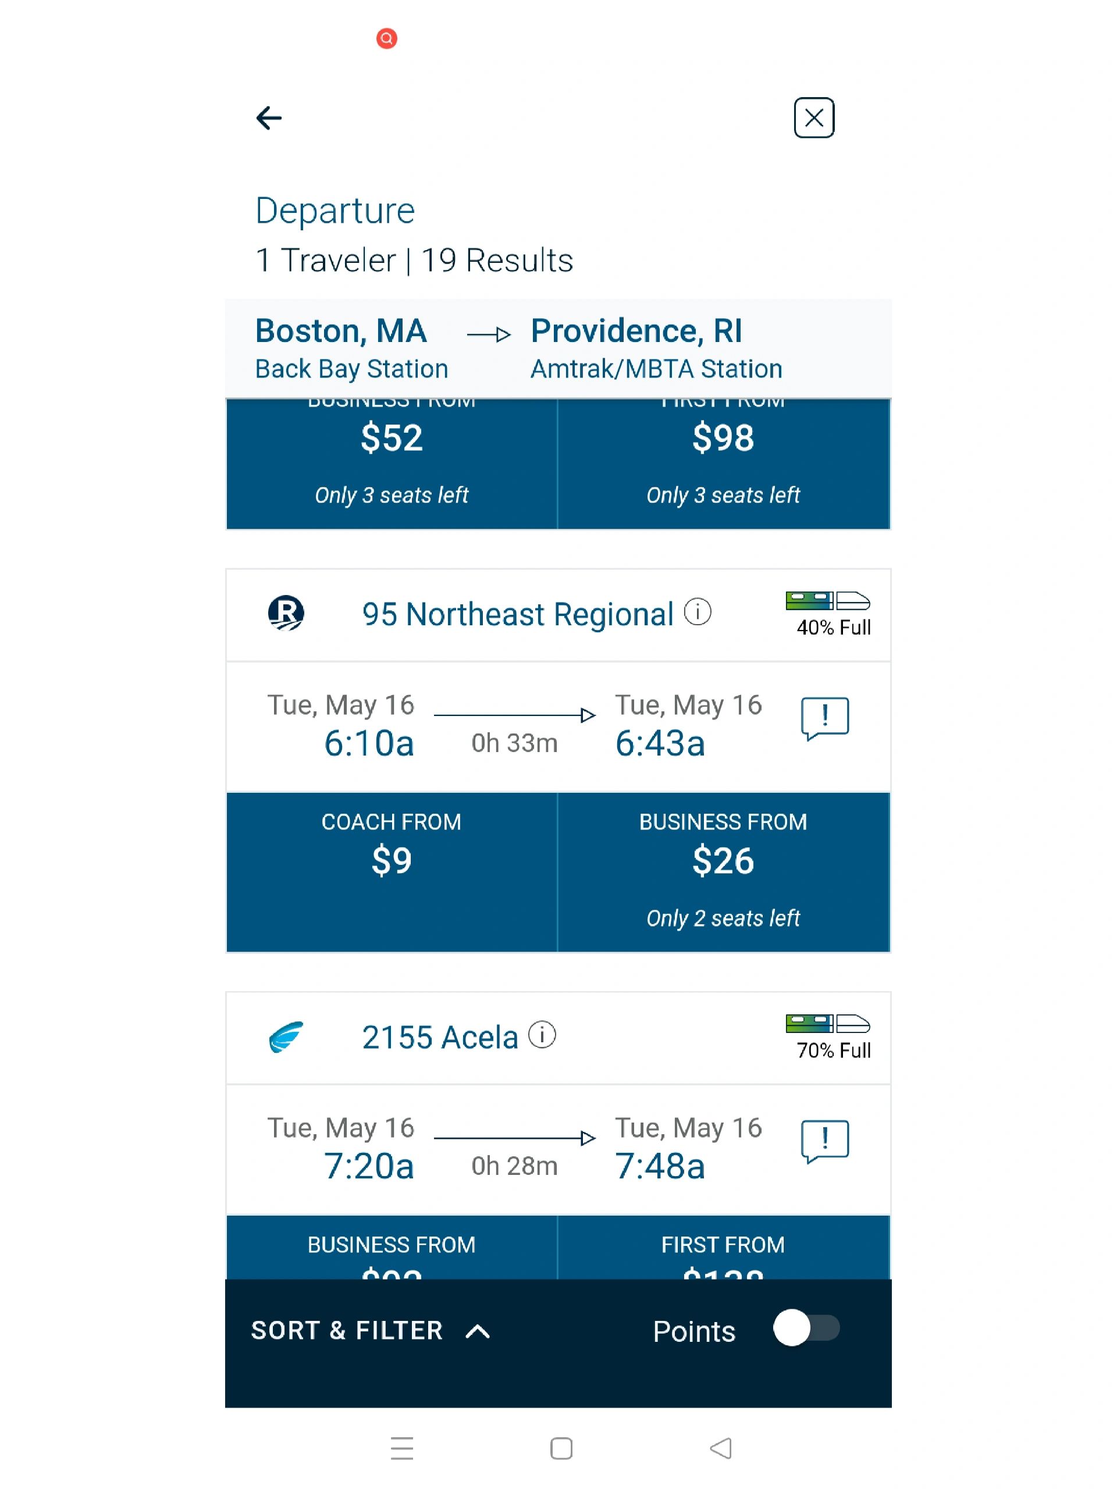Viewport: 1117px width, 1489px height.
Task: Open info icon for 95 Northeast Regional
Action: click(697, 612)
